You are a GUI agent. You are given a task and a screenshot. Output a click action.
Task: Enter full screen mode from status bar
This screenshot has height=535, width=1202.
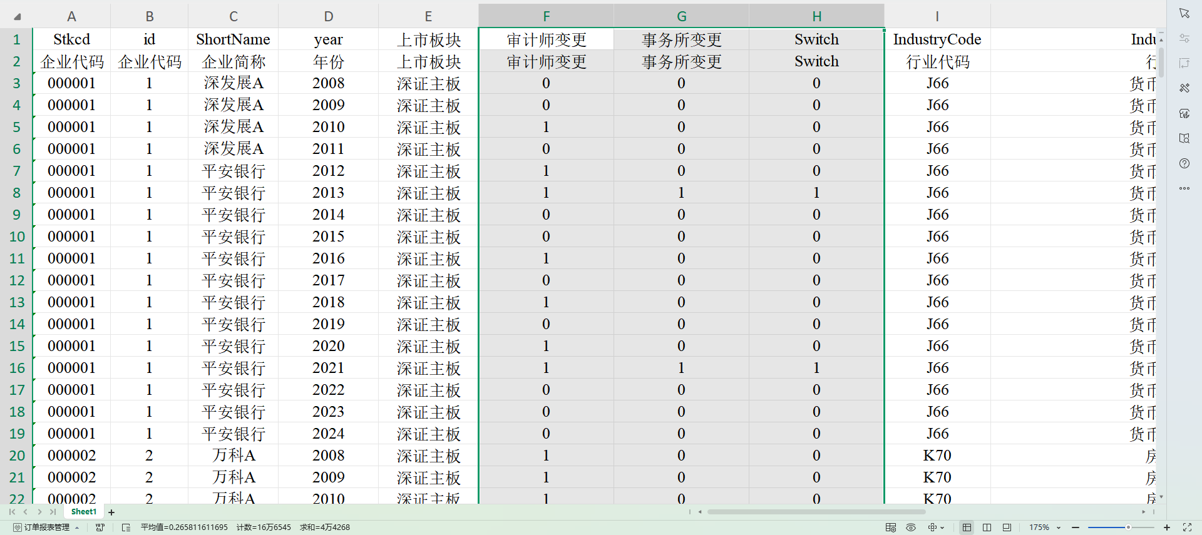click(1187, 527)
